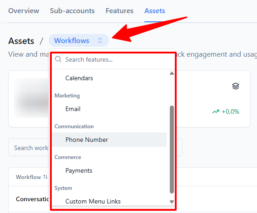Select Calendars from the feature list
Screen dimensions: 257x213
click(109, 78)
